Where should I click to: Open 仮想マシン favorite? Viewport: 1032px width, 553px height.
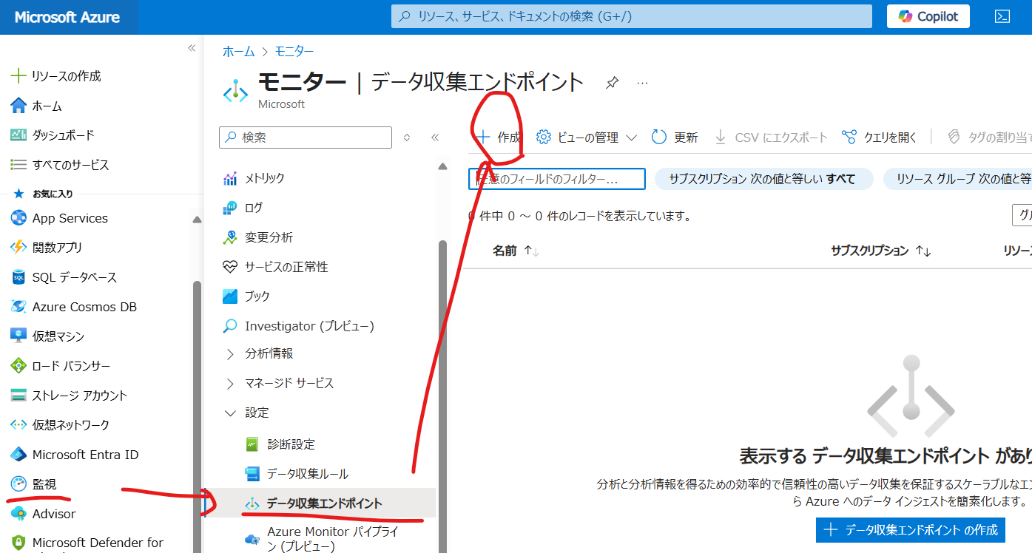coord(47,336)
